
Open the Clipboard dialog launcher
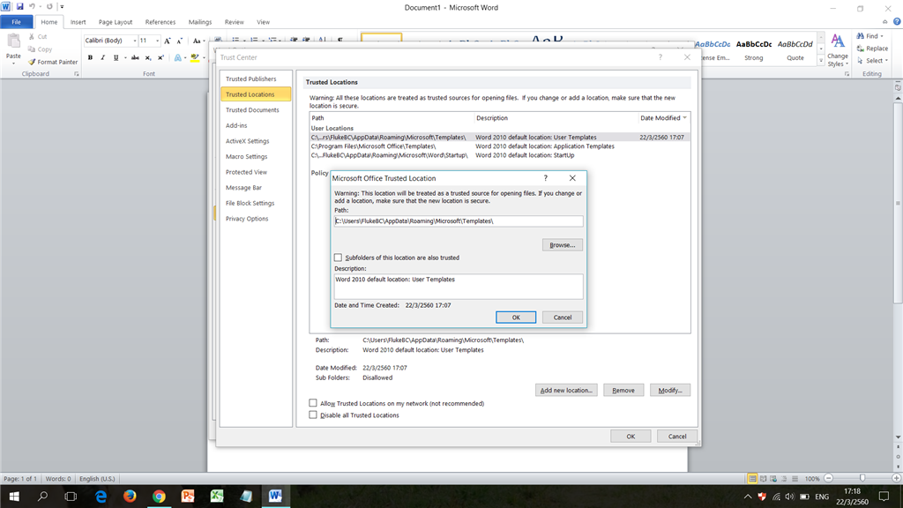[76, 74]
